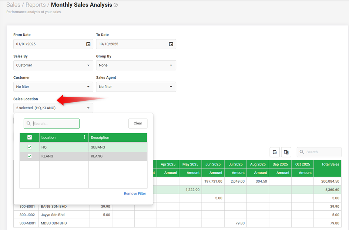
Task: Click the May 2025 column header
Action: click(x=190, y=164)
